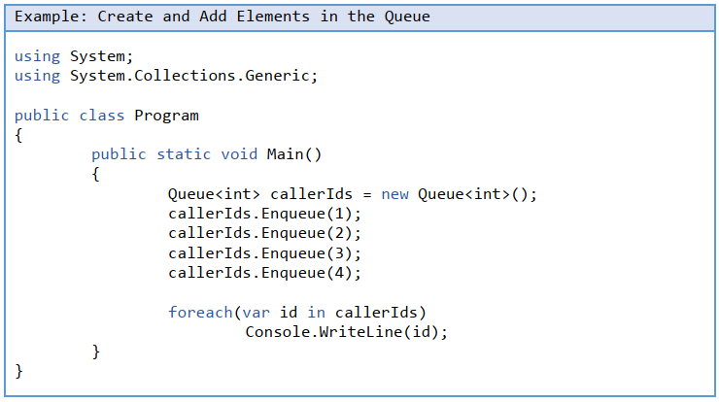
Task: Click the example title header text
Action: (x=223, y=17)
